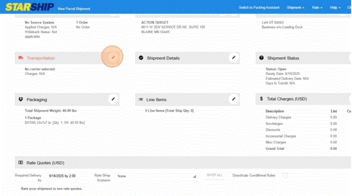
Task: Edit Line Items using pencil icon
Action: coord(233,99)
